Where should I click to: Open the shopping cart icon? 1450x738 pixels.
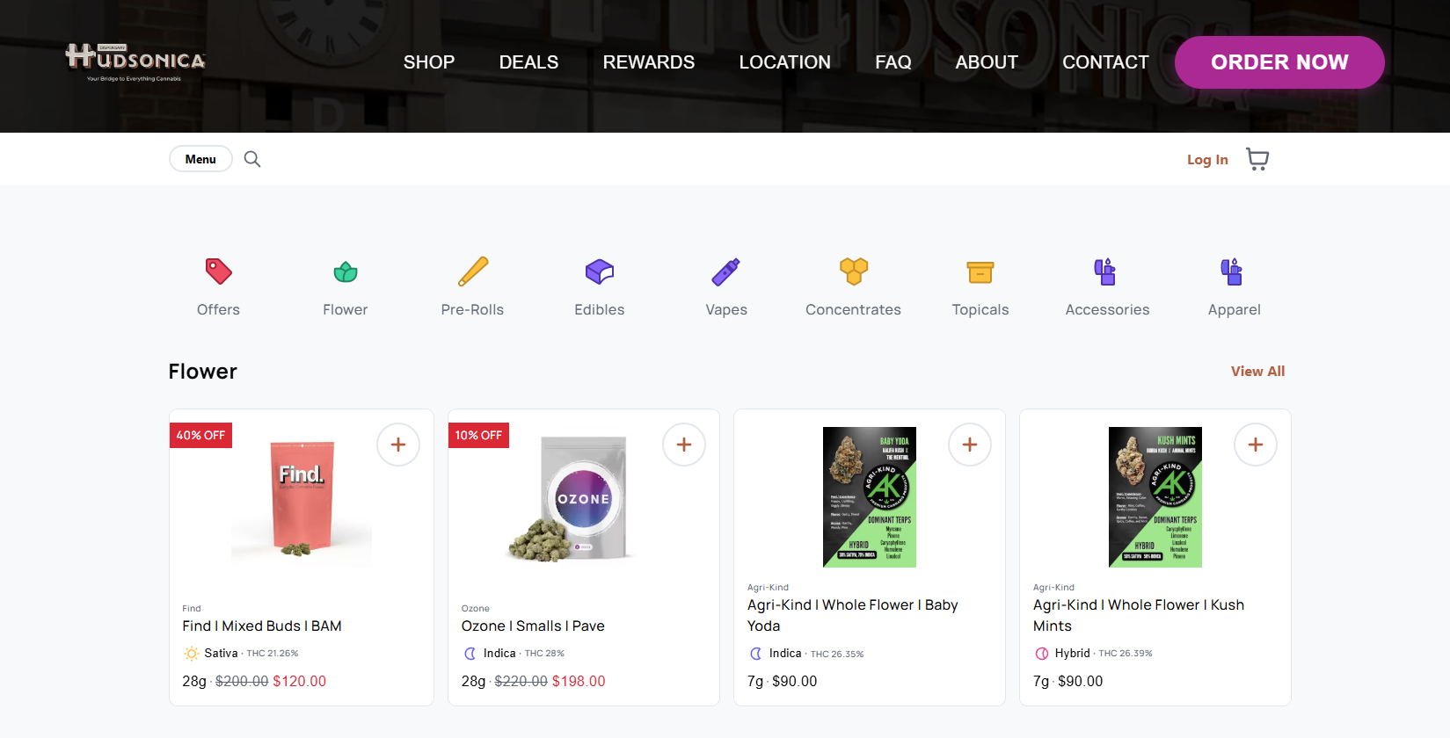point(1257,159)
